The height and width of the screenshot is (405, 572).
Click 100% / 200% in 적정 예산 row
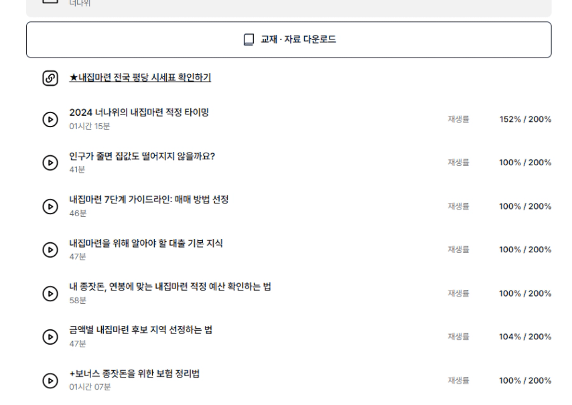point(525,293)
